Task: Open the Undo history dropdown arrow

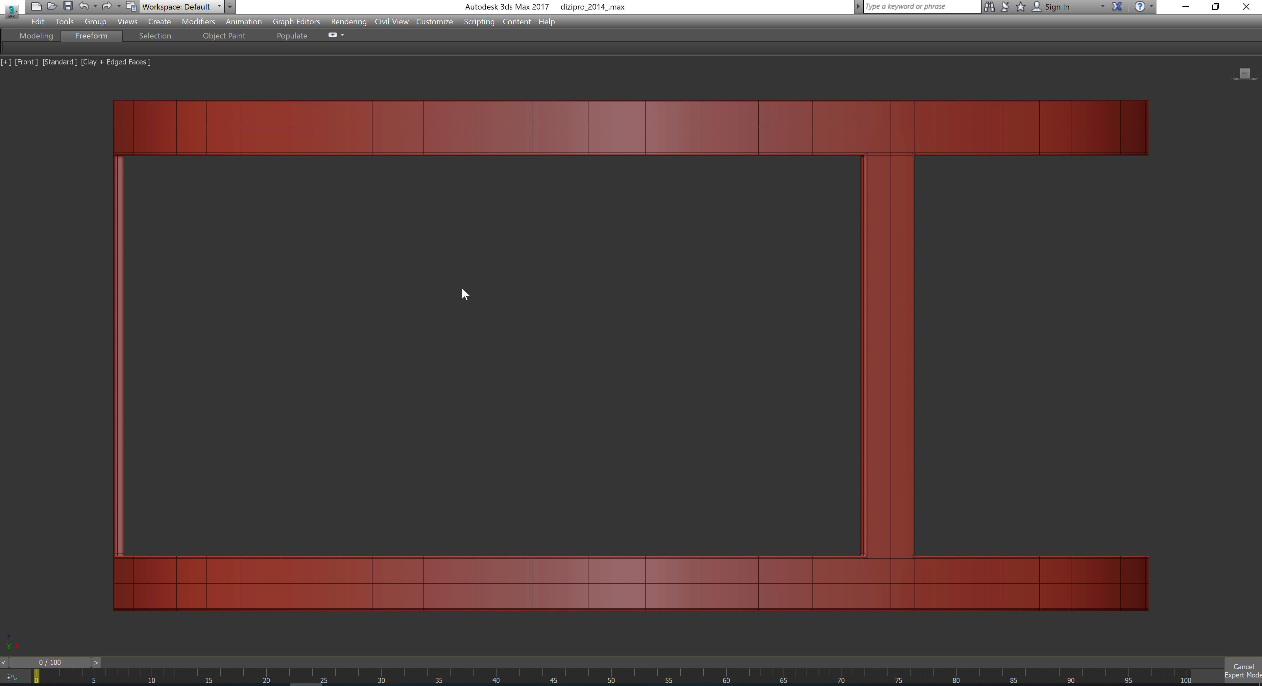Action: [95, 6]
